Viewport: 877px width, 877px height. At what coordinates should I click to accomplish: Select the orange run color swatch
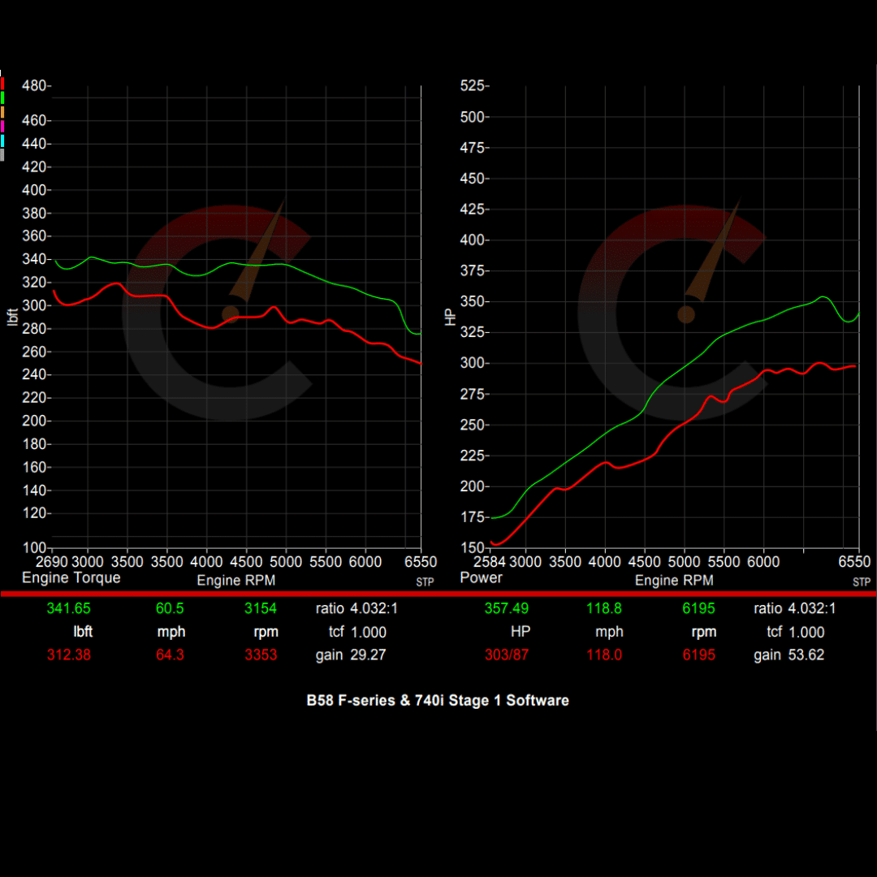tap(3, 111)
